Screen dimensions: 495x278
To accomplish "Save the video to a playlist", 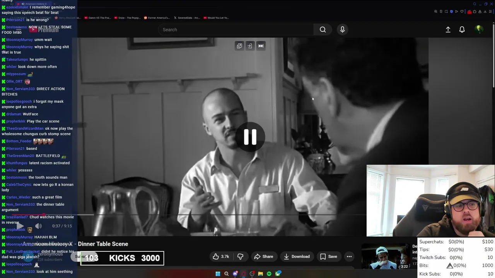I will tap(329, 256).
